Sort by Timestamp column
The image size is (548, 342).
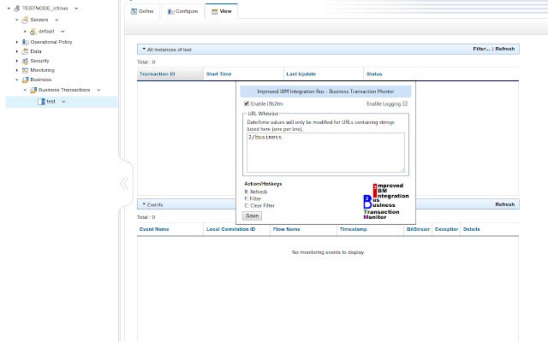371,229
